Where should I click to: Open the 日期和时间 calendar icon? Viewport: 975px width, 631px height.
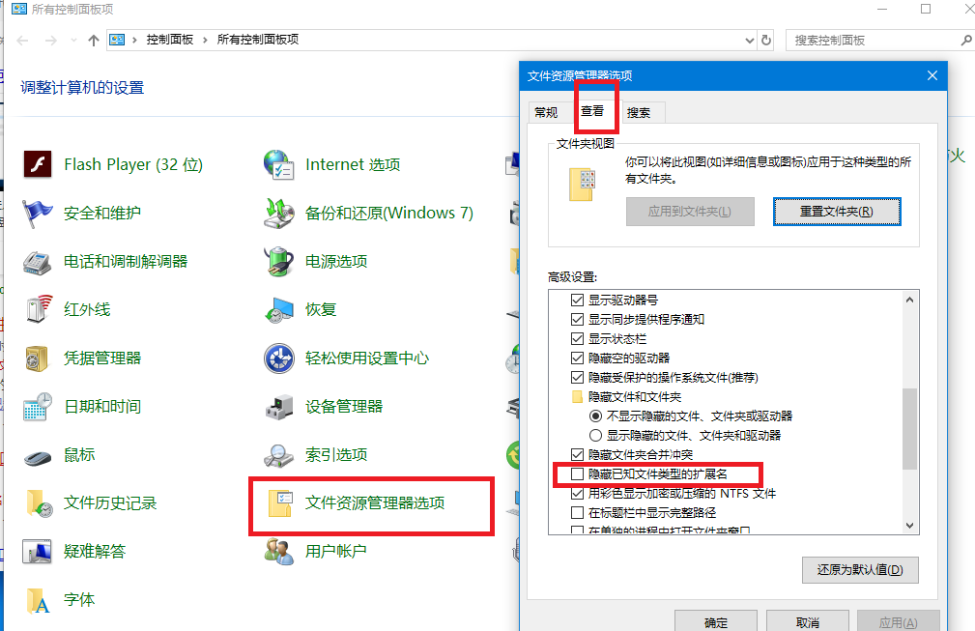[x=38, y=407]
